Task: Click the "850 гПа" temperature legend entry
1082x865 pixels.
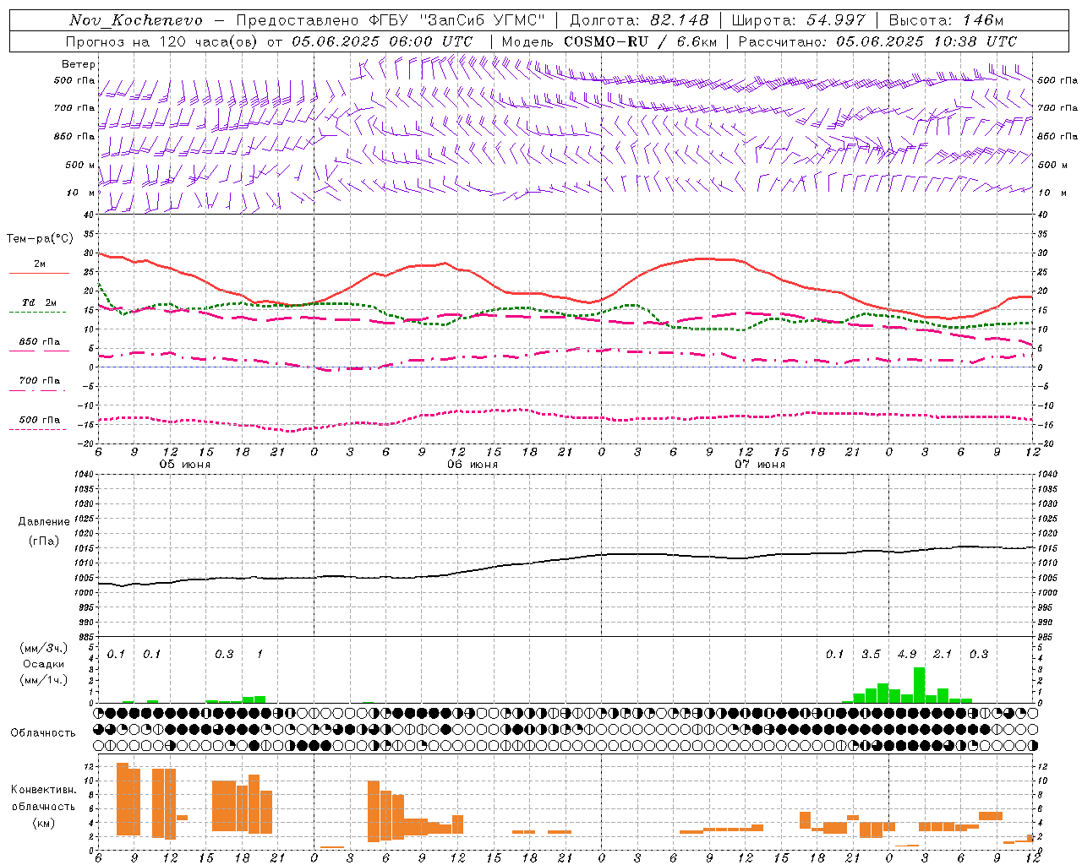Action: 39,342
